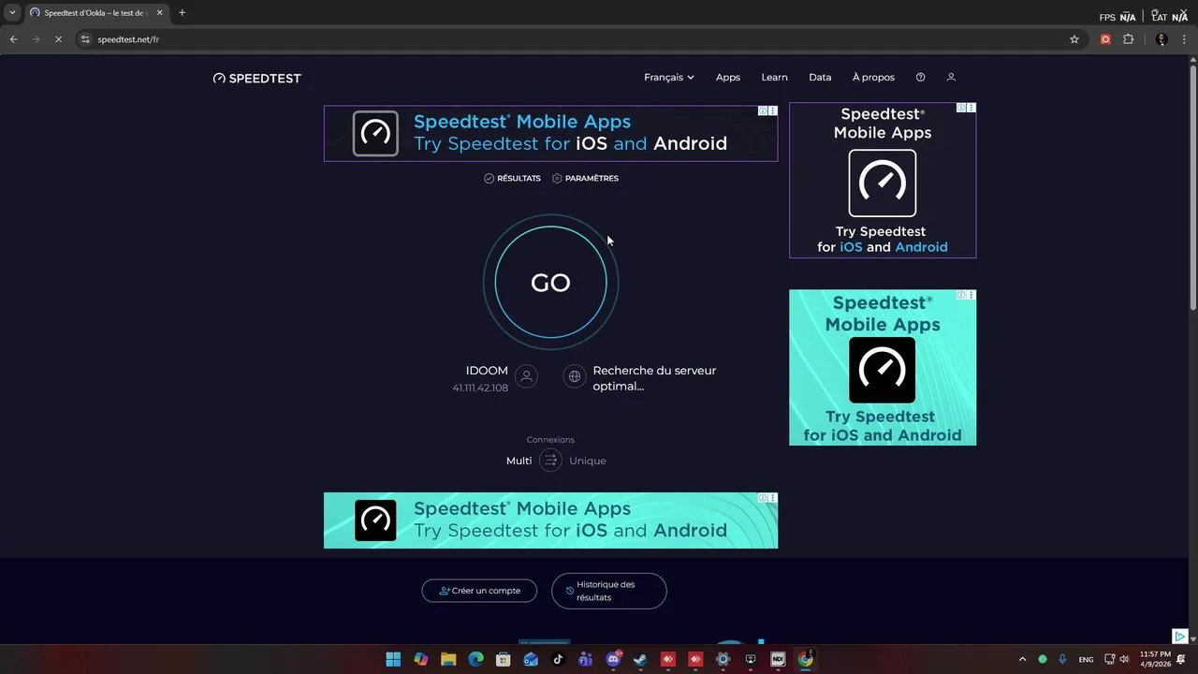Click ad info icon at bottom right
This screenshot has height=674, width=1198.
1181,637
